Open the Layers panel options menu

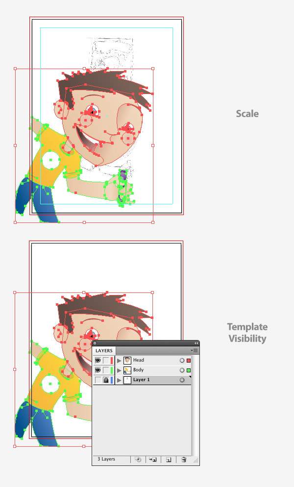pos(194,350)
